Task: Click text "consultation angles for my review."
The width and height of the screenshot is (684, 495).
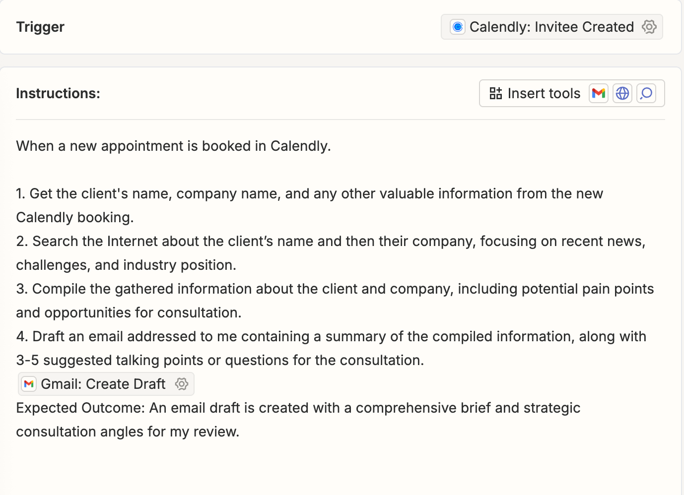Action: (128, 432)
